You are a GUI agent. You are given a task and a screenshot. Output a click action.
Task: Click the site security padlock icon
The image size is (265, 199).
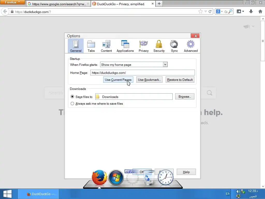[12, 11]
